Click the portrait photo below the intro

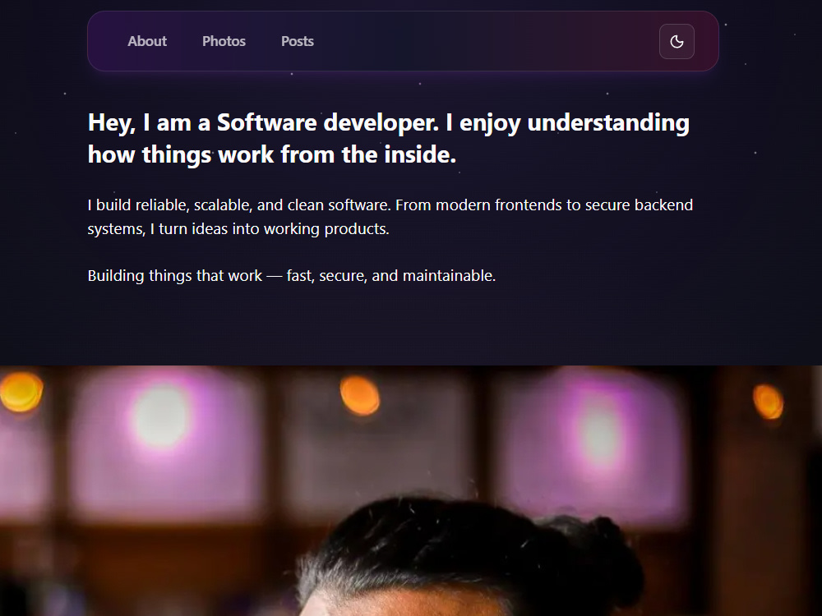click(411, 491)
